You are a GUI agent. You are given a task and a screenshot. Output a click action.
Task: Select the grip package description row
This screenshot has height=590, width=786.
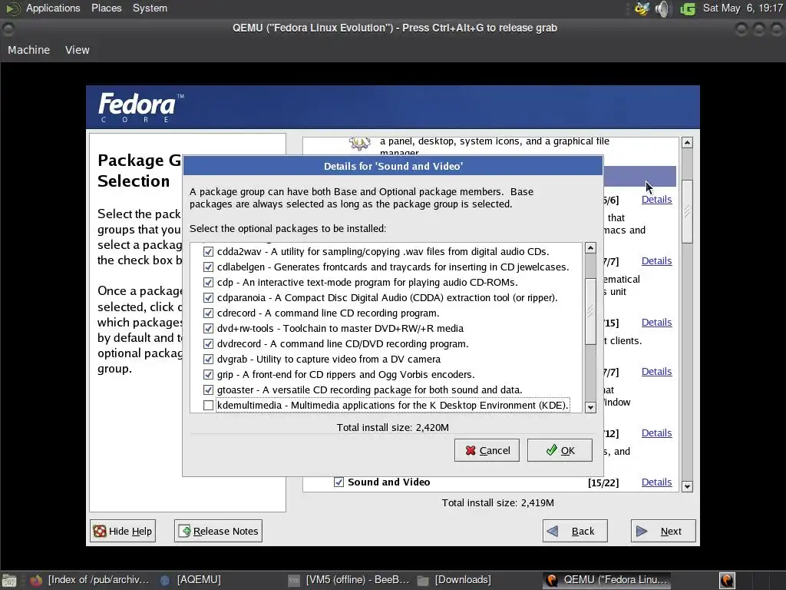tap(346, 375)
